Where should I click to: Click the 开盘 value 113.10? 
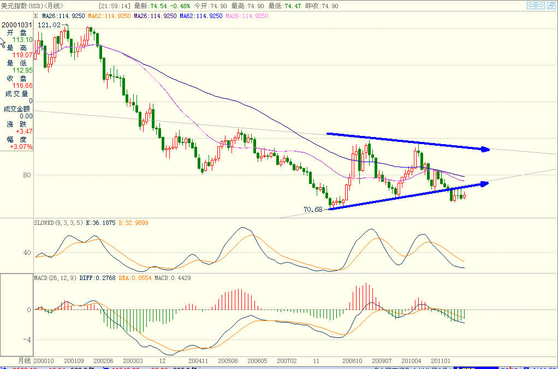(22, 40)
